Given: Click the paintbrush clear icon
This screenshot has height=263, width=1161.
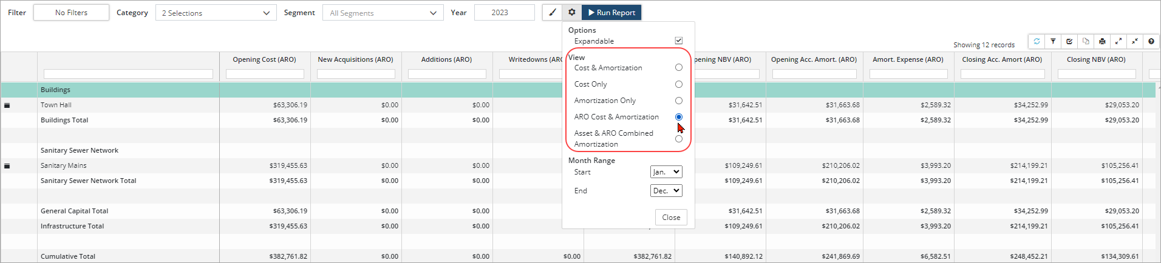Looking at the screenshot, I should pyautogui.click(x=552, y=12).
